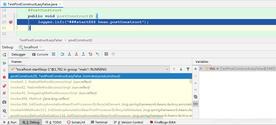Screen dimensions: 276x125
Task: Click the frames list vertical scrollbar
Action: [191, 79]
